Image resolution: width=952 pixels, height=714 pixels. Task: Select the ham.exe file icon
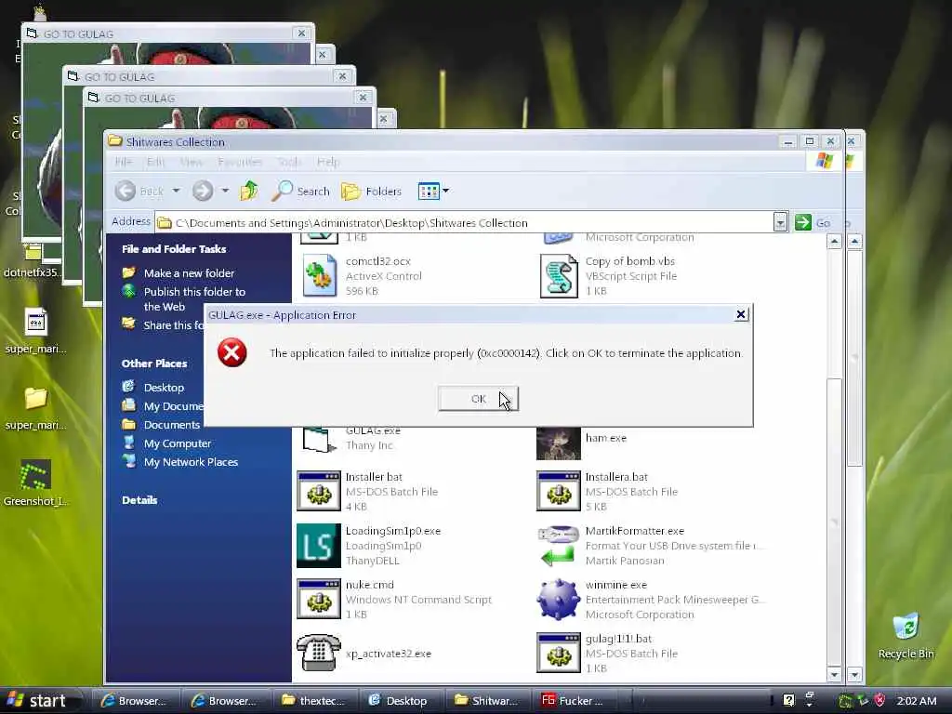point(559,443)
